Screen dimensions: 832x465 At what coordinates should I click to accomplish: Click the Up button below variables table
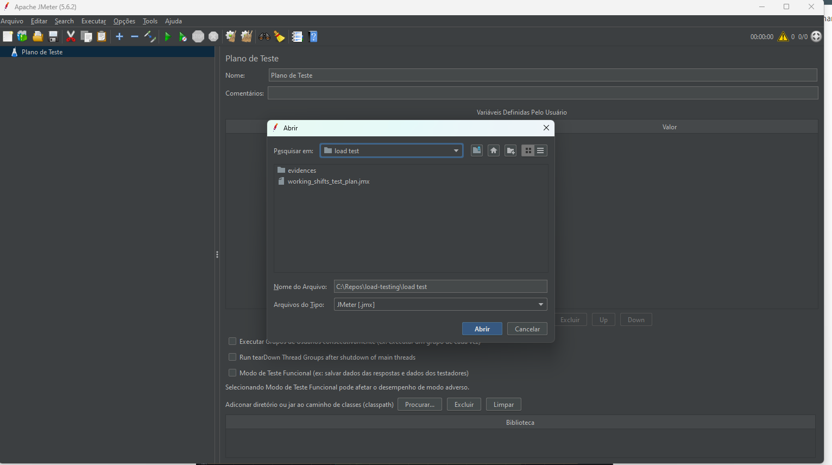603,319
